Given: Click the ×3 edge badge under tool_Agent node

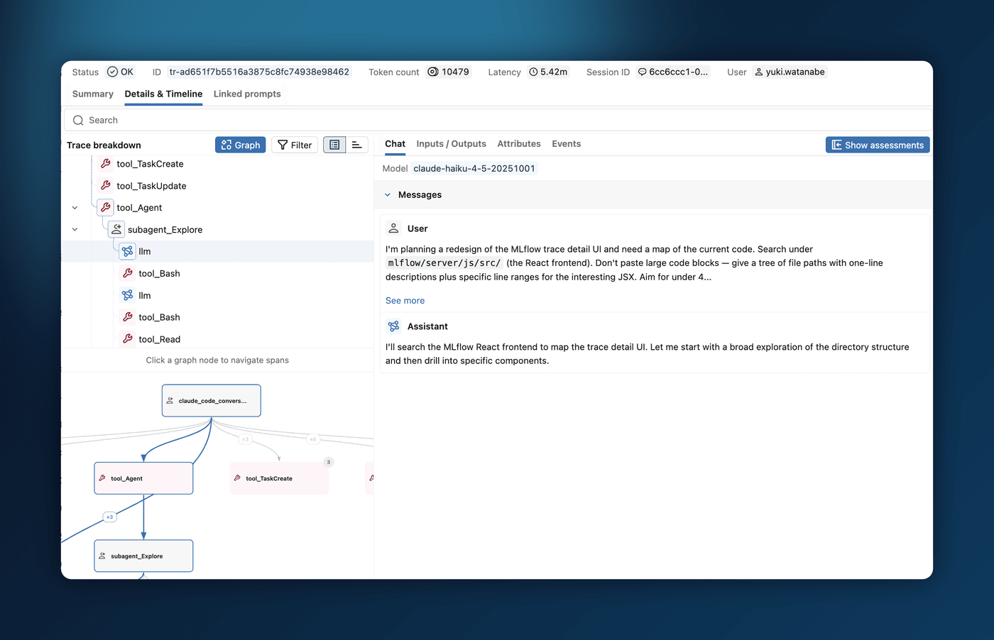Looking at the screenshot, I should pos(109,517).
